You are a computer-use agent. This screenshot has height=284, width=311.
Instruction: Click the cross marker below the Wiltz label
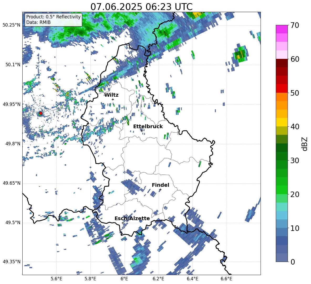coord(113,99)
